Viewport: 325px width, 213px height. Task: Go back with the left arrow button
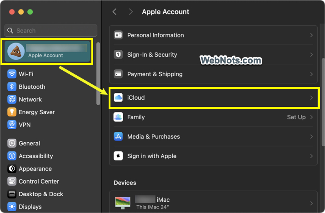115,12
